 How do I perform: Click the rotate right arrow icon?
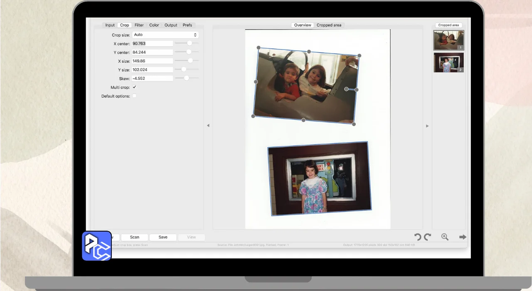click(427, 237)
